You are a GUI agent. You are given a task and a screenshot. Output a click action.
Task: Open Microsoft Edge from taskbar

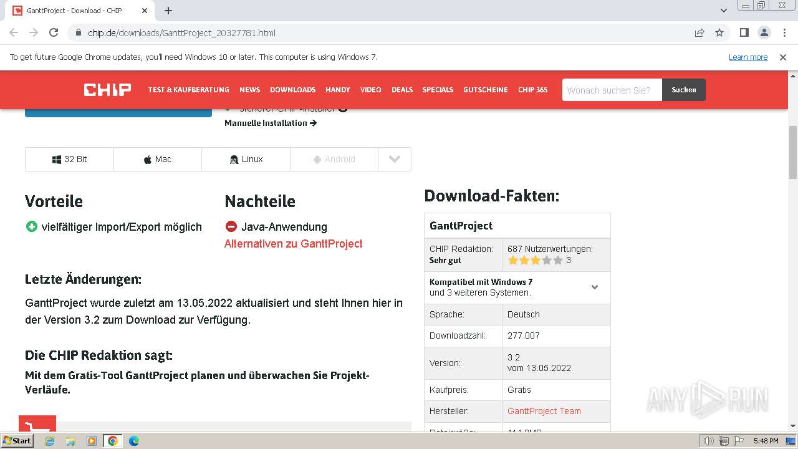pos(134,441)
